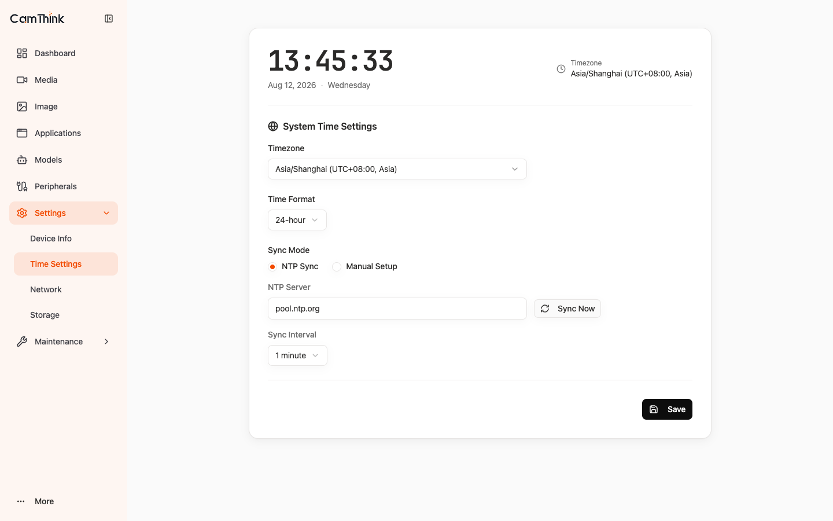Screen dimensions: 833x521
Task: Select NTP Sync radio button
Action: click(x=272, y=267)
